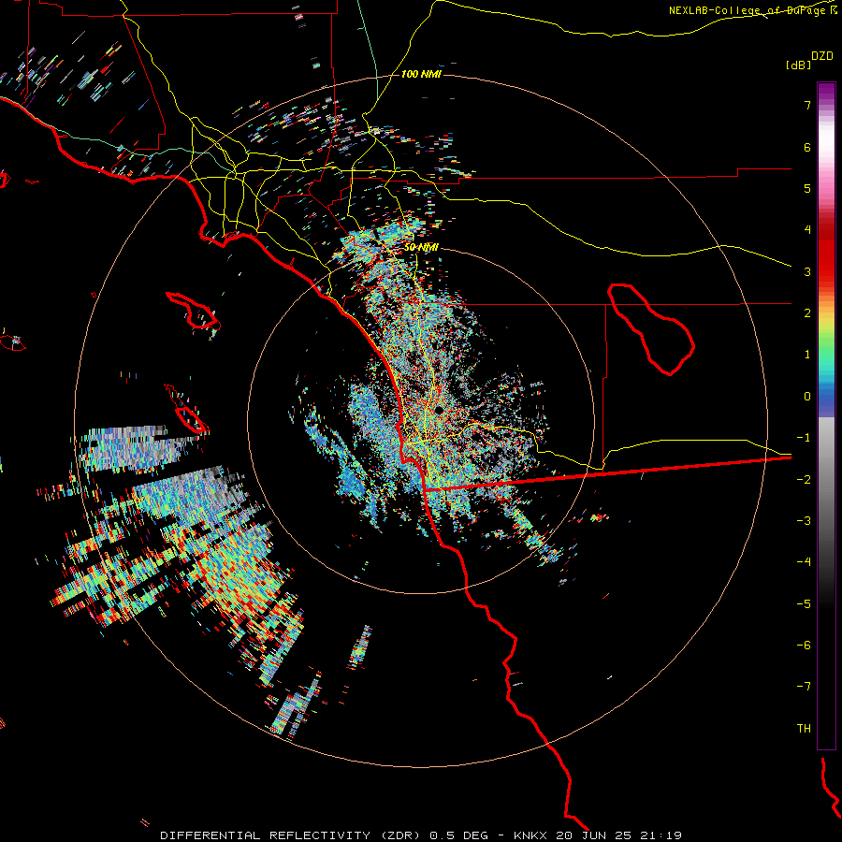Click the "6" value on the scale
The image size is (842, 842).
(x=807, y=147)
